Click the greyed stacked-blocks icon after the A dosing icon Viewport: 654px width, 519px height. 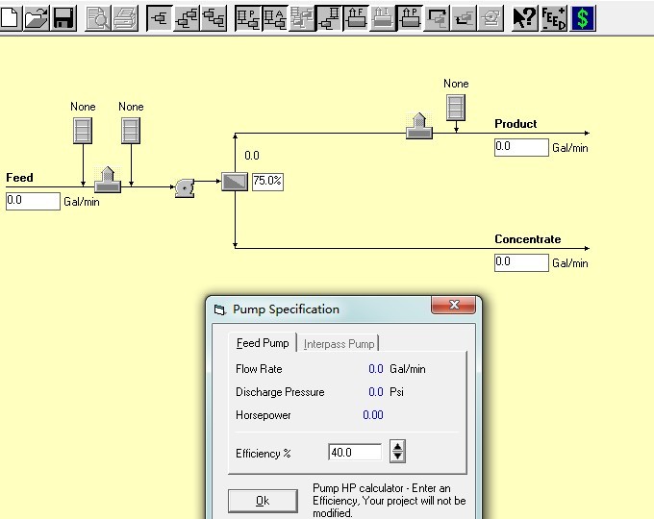(x=302, y=18)
